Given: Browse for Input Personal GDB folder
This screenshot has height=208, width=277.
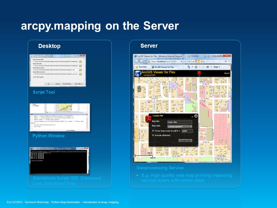Looking at the screenshot, I should coord(81,62).
